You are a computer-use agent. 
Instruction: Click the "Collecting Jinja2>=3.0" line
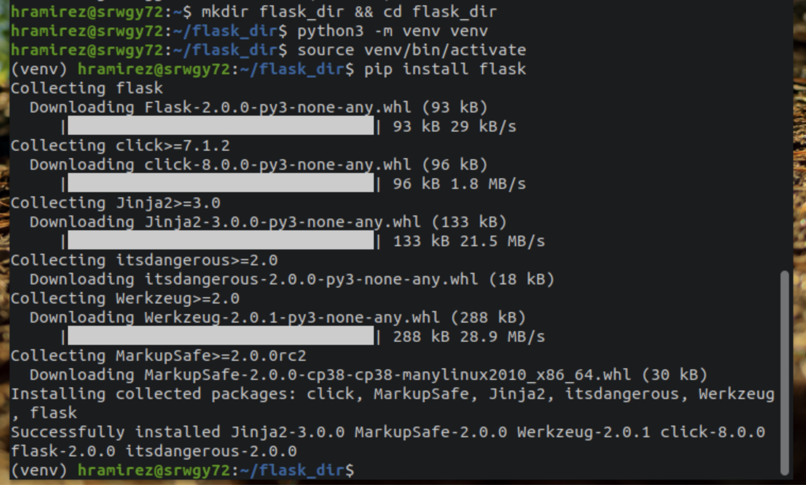coord(115,203)
